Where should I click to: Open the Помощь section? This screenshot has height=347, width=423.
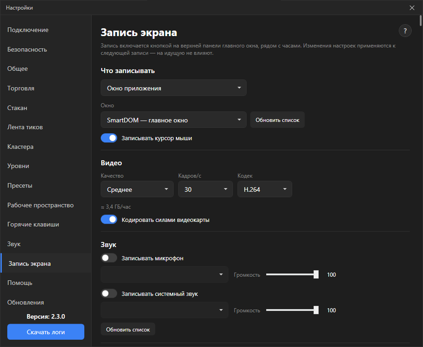pos(46,283)
